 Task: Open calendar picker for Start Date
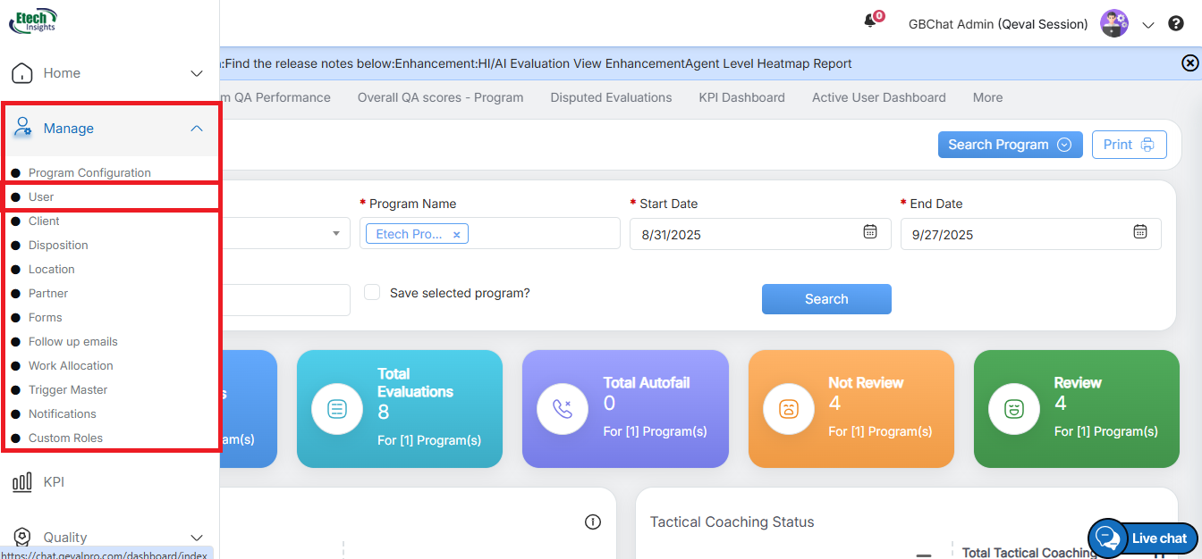(x=869, y=232)
